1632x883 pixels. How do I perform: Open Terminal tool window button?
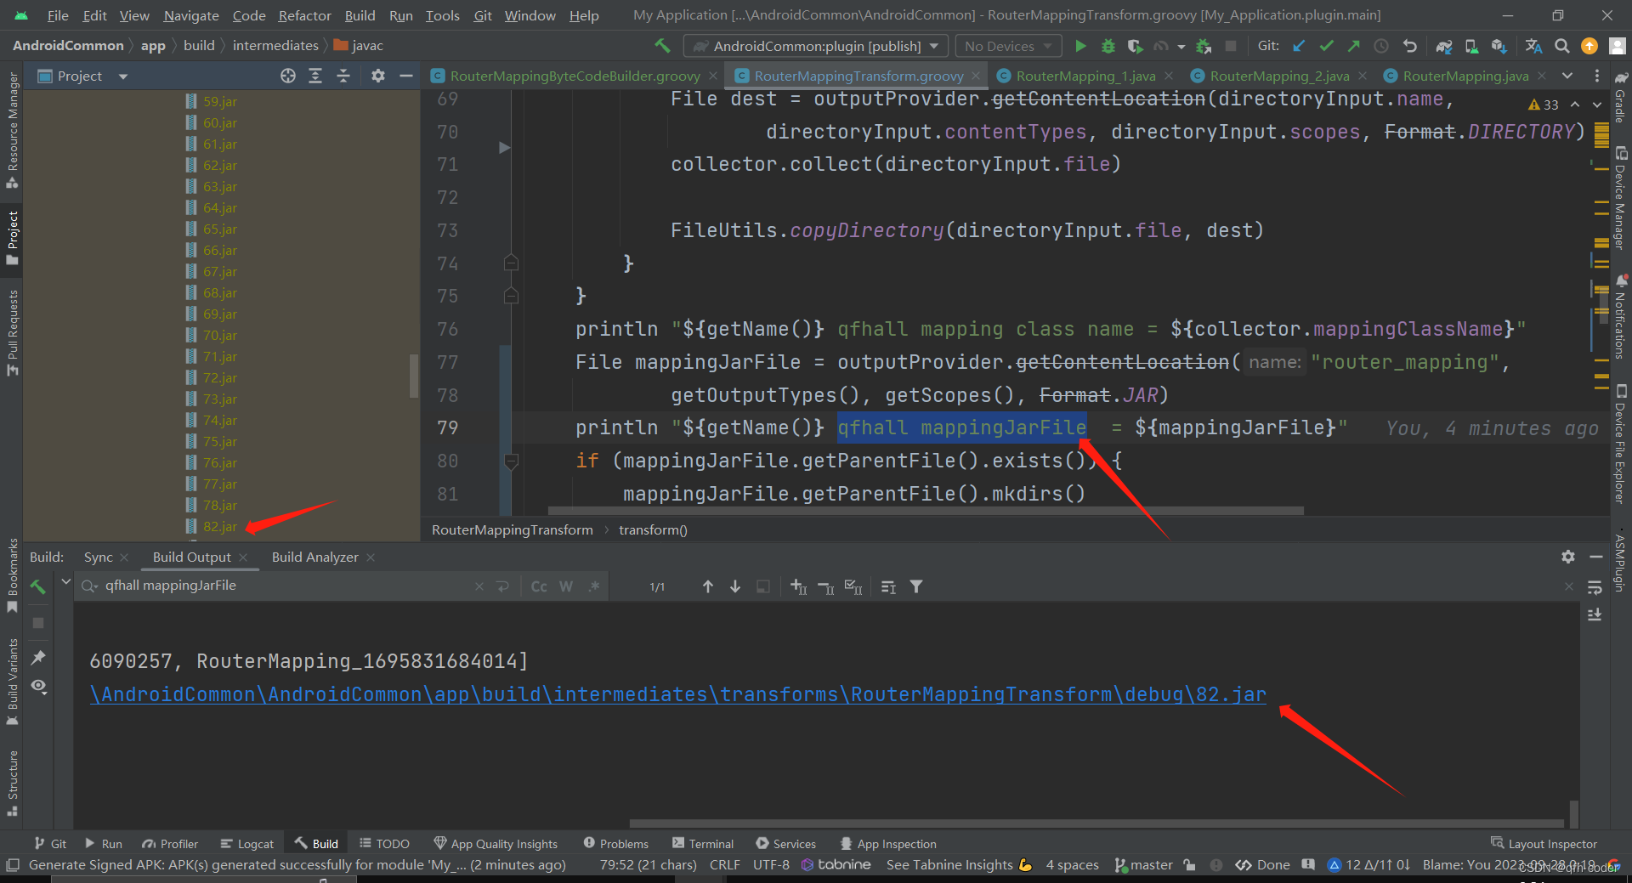tap(703, 843)
